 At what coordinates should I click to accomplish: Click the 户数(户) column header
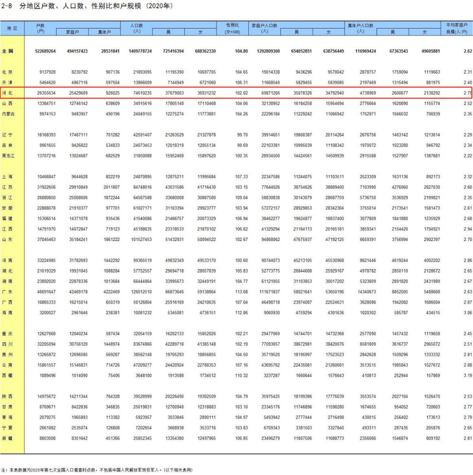coord(40,28)
